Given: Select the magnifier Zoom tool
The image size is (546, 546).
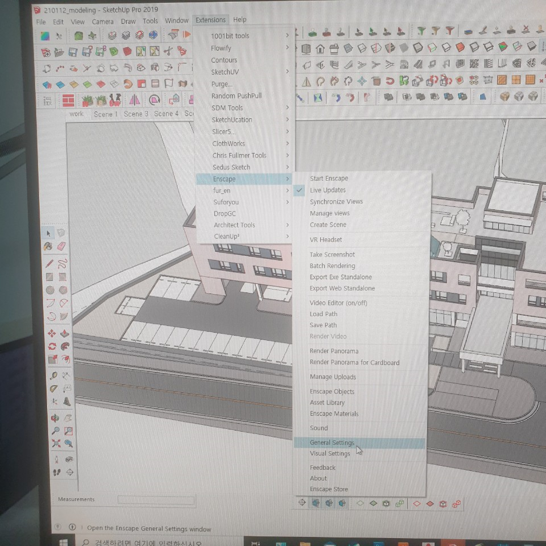Looking at the screenshot, I should click(x=55, y=431).
